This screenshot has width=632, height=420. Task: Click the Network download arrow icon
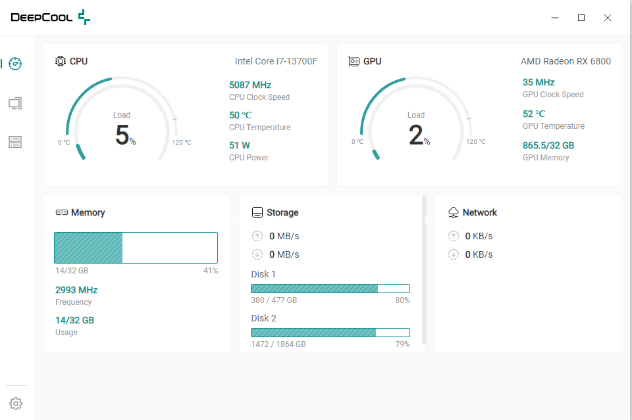pos(454,254)
